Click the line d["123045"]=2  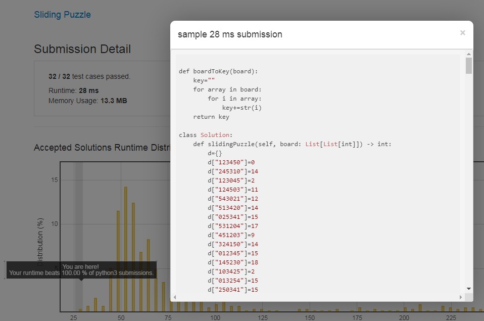[231, 180]
